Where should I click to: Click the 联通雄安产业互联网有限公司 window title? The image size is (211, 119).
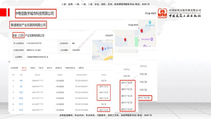28,25
